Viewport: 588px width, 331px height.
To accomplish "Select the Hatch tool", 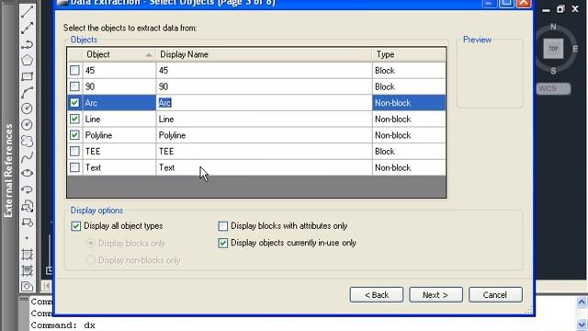I will (27, 254).
